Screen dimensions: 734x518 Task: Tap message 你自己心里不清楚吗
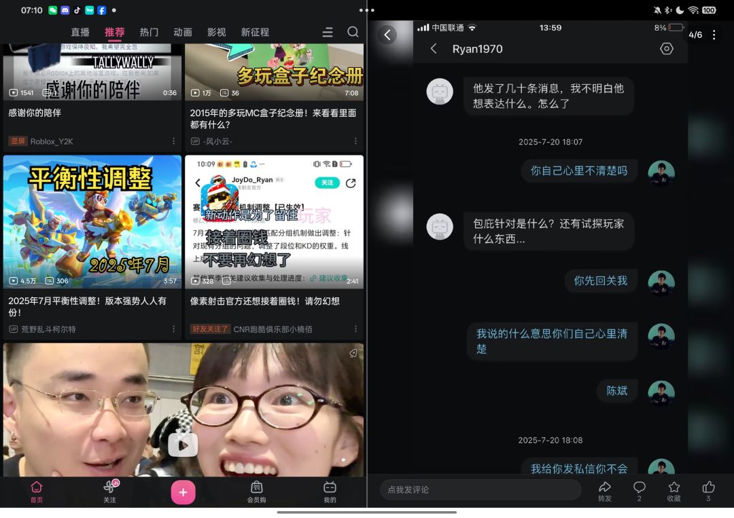point(579,170)
